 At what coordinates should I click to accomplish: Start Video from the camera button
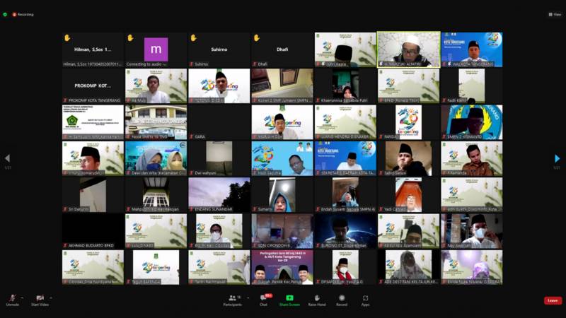[40, 298]
